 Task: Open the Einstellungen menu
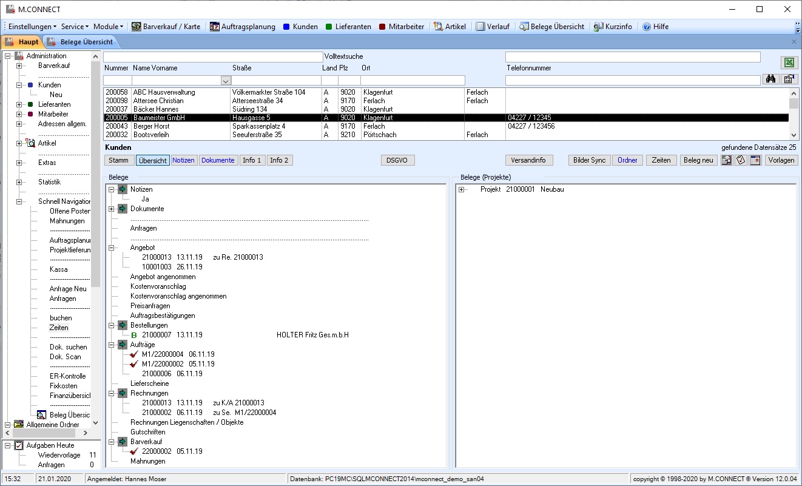[32, 27]
